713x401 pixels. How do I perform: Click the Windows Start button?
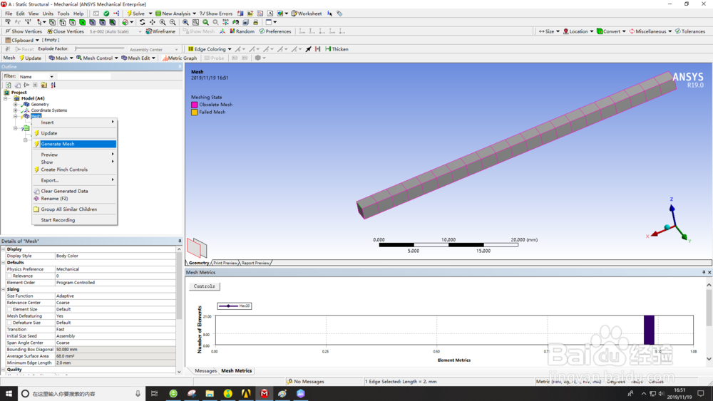pyautogui.click(x=9, y=394)
